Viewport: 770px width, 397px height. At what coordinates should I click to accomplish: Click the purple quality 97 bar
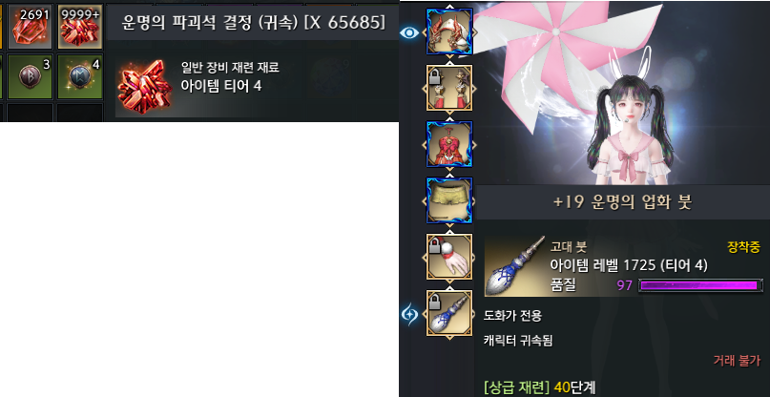700,285
